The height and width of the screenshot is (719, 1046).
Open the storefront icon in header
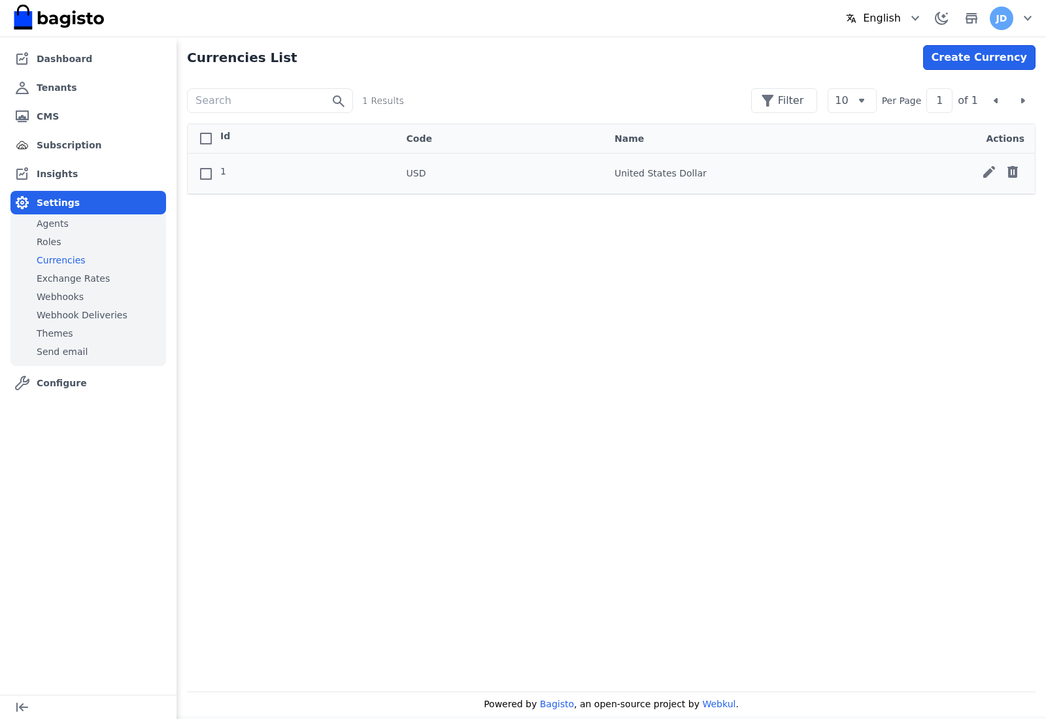pyautogui.click(x=971, y=18)
